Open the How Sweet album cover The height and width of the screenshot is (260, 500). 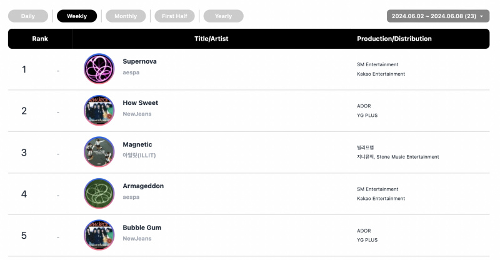tap(99, 110)
